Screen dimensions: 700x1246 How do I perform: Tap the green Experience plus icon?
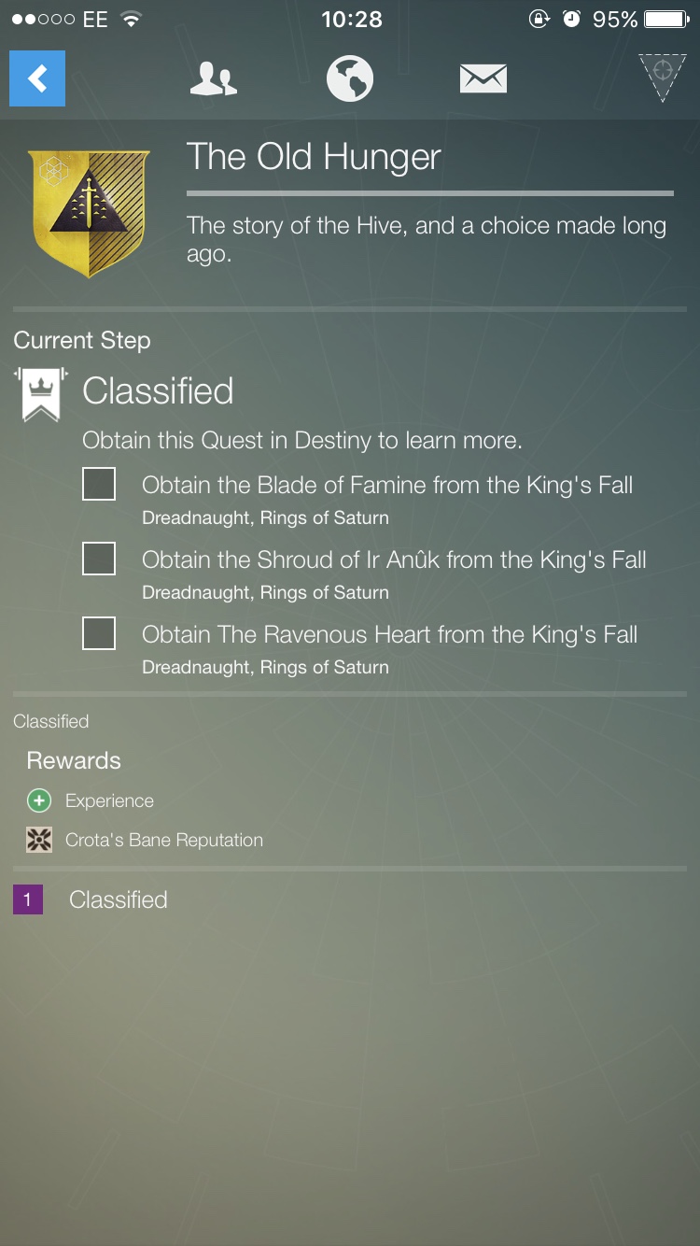pyautogui.click(x=39, y=800)
